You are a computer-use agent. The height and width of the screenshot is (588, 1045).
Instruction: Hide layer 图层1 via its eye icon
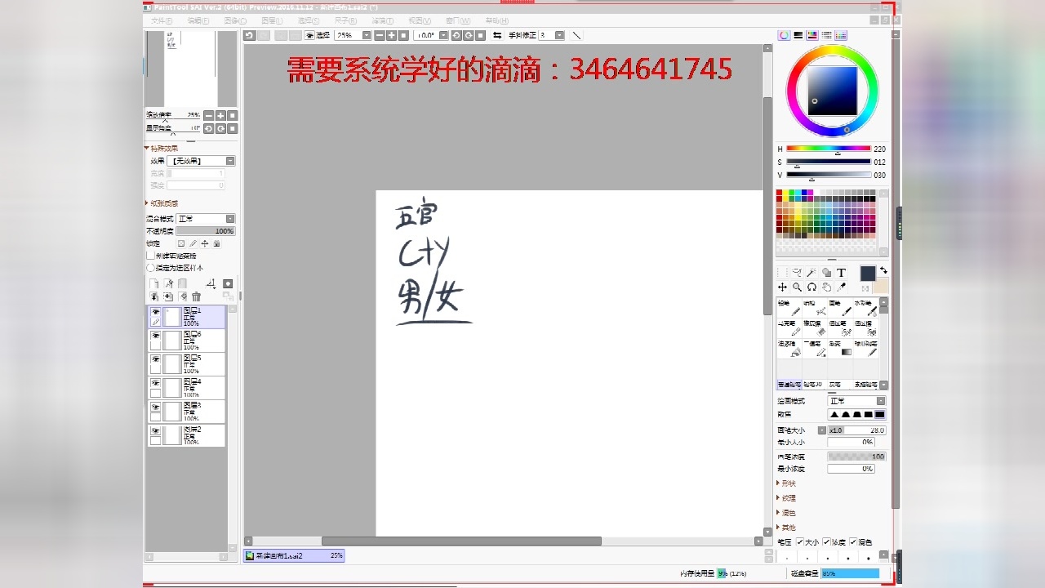click(155, 312)
